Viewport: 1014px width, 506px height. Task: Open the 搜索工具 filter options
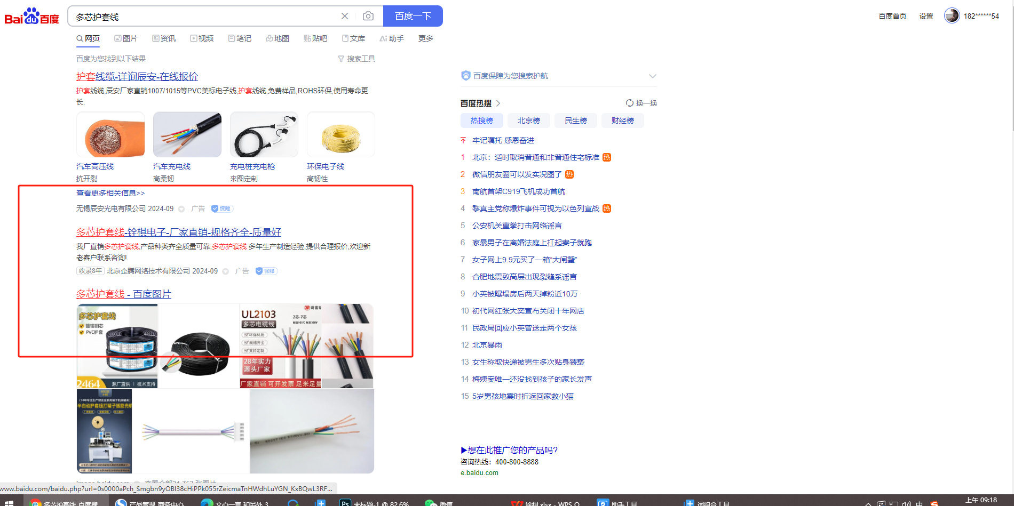pyautogui.click(x=357, y=59)
